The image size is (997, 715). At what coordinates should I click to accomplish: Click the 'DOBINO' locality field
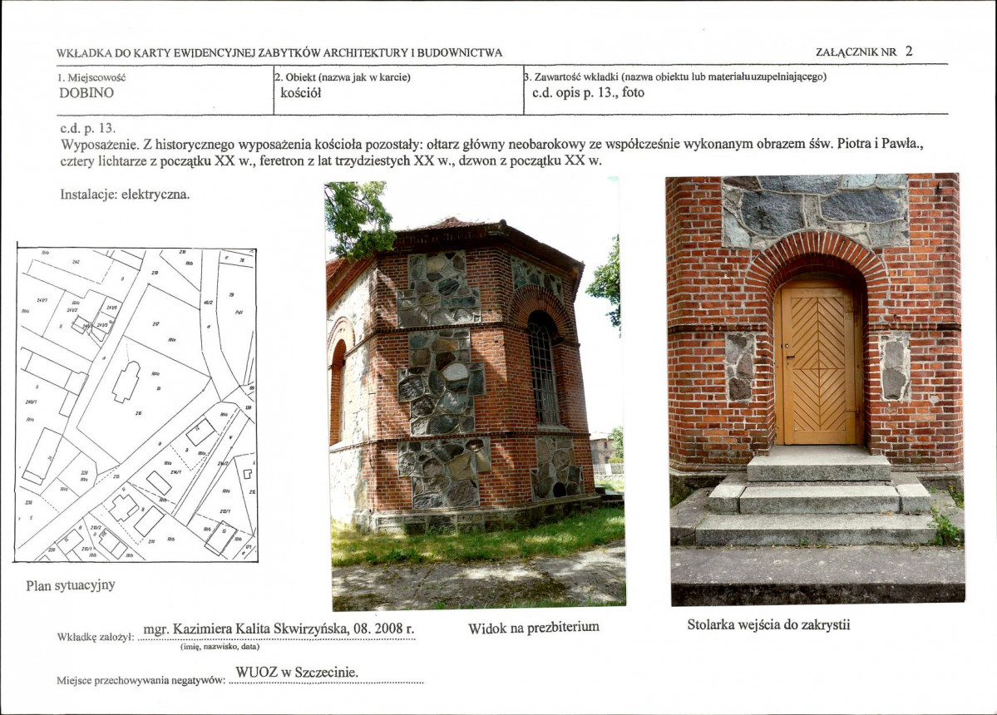pos(86,93)
